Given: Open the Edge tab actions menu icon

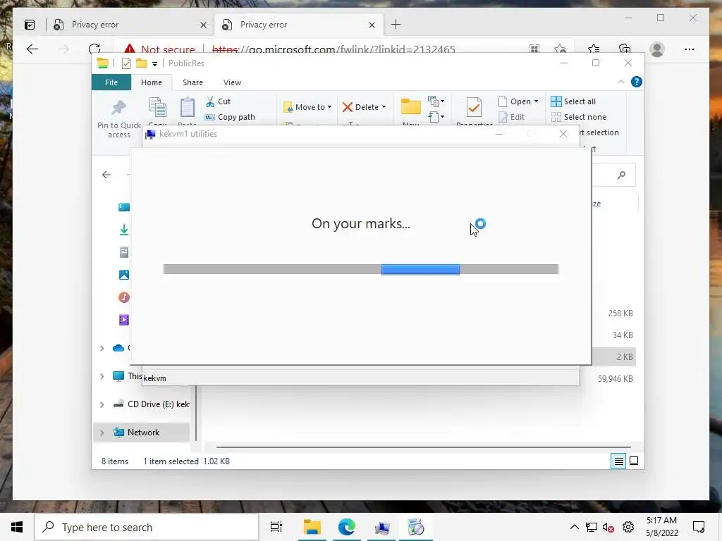Looking at the screenshot, I should 30,25.
